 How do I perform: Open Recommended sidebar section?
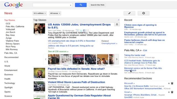[11, 57]
